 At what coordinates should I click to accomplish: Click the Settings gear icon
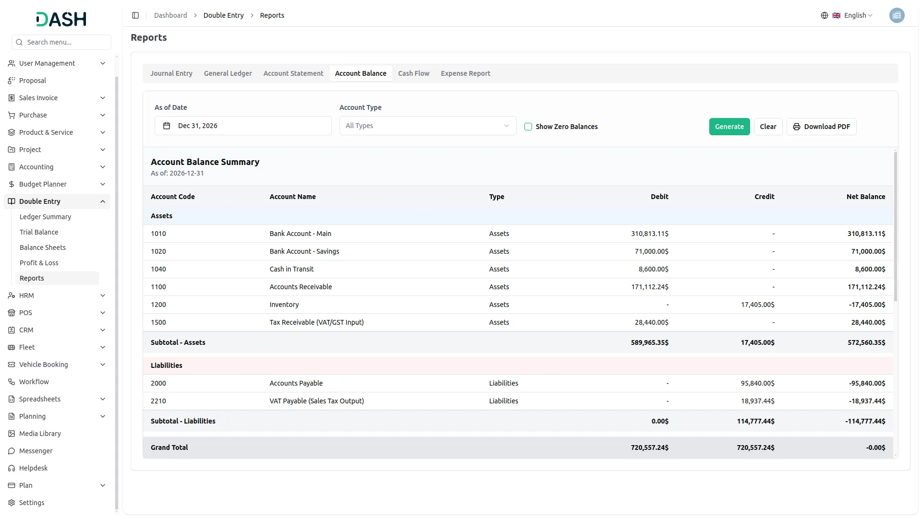point(12,503)
